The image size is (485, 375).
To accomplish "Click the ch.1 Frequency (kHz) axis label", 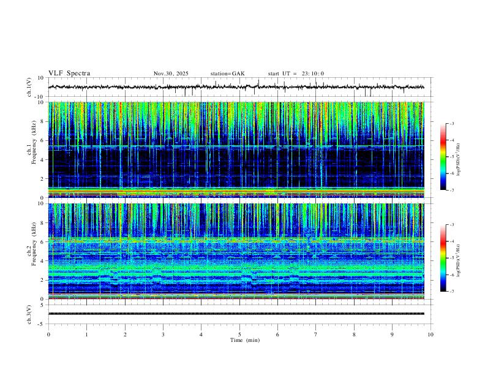I will coord(31,141).
